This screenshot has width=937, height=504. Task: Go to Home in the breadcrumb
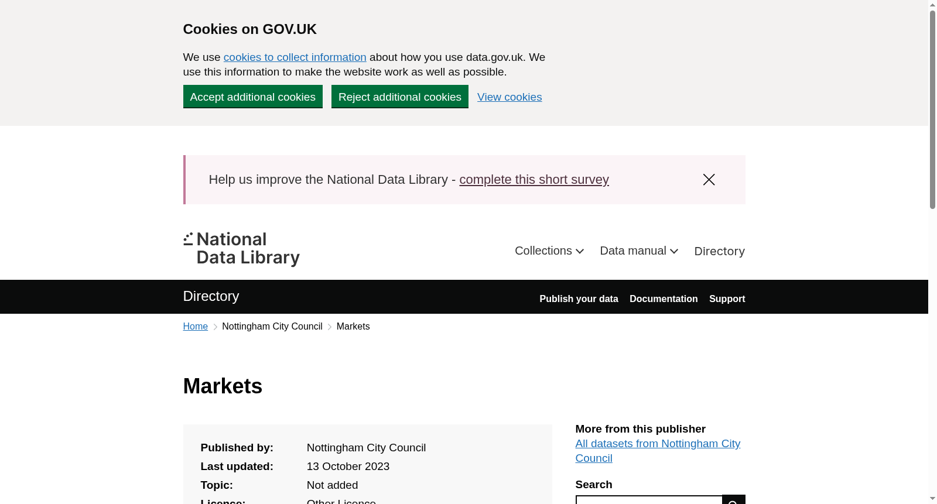coord(196,327)
